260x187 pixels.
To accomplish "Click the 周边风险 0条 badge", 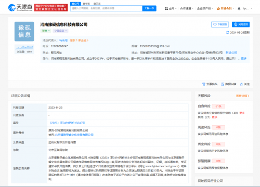I will (218, 127).
